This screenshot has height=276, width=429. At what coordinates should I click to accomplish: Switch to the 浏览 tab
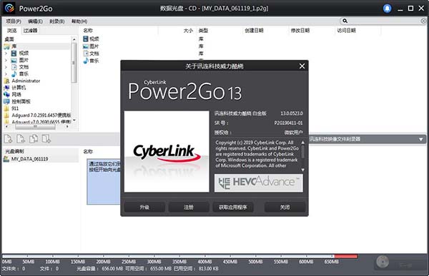(x=11, y=31)
